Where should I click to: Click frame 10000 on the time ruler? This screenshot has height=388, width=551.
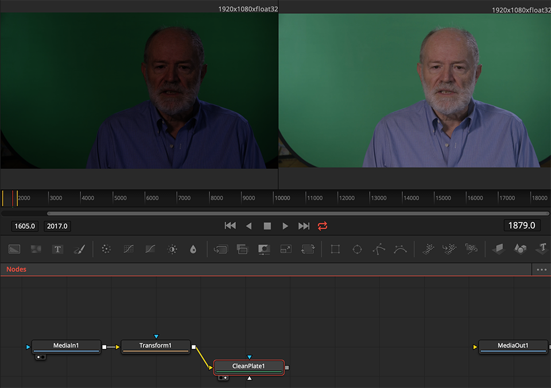[282, 198]
